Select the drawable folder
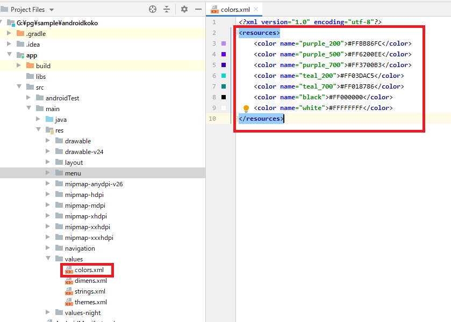The height and width of the screenshot is (322, 451). tap(77, 141)
